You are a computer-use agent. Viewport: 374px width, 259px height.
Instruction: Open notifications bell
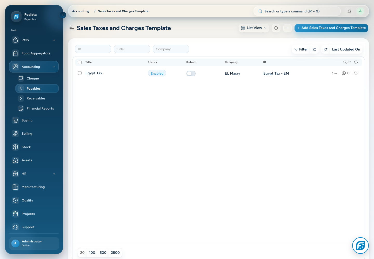(349, 11)
